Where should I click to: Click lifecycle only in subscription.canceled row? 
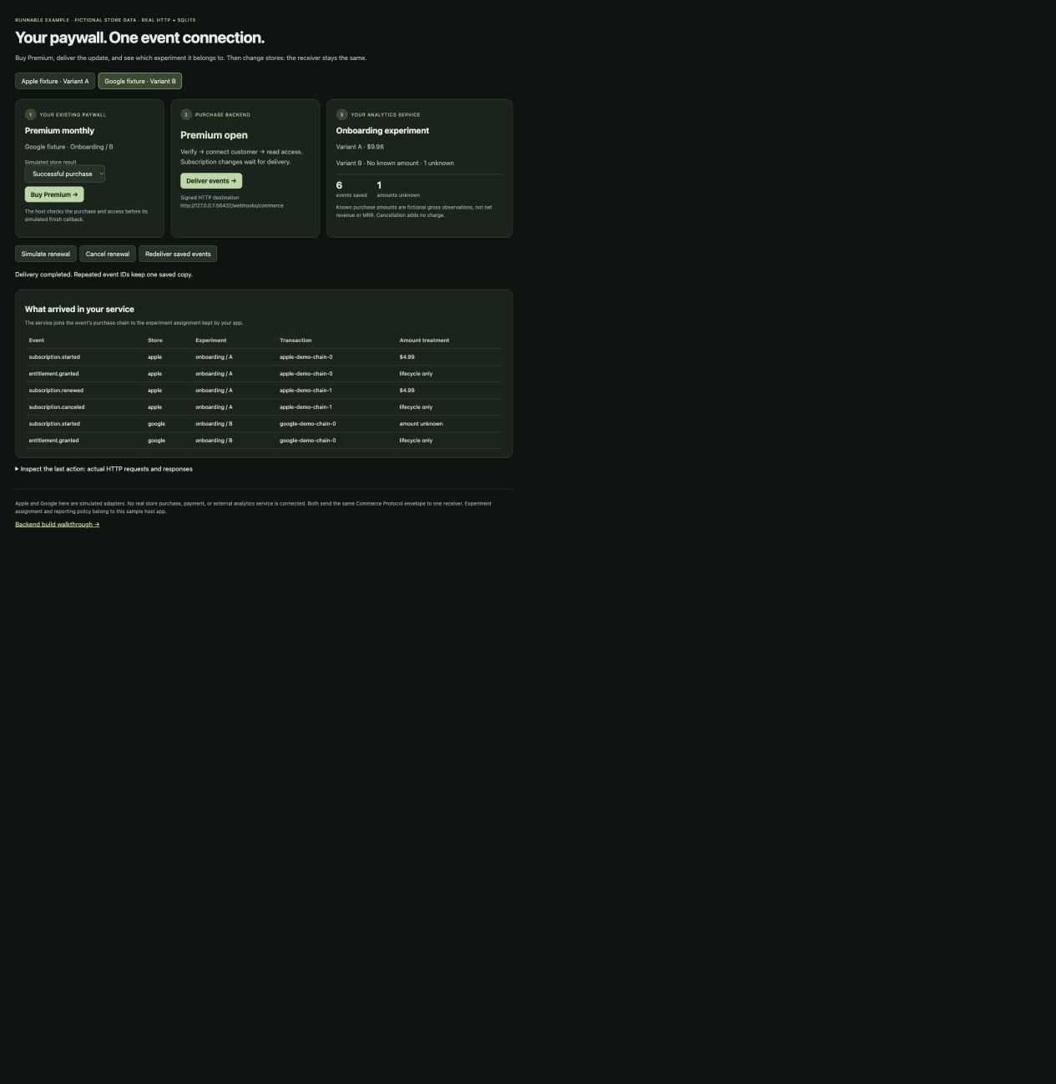click(416, 407)
